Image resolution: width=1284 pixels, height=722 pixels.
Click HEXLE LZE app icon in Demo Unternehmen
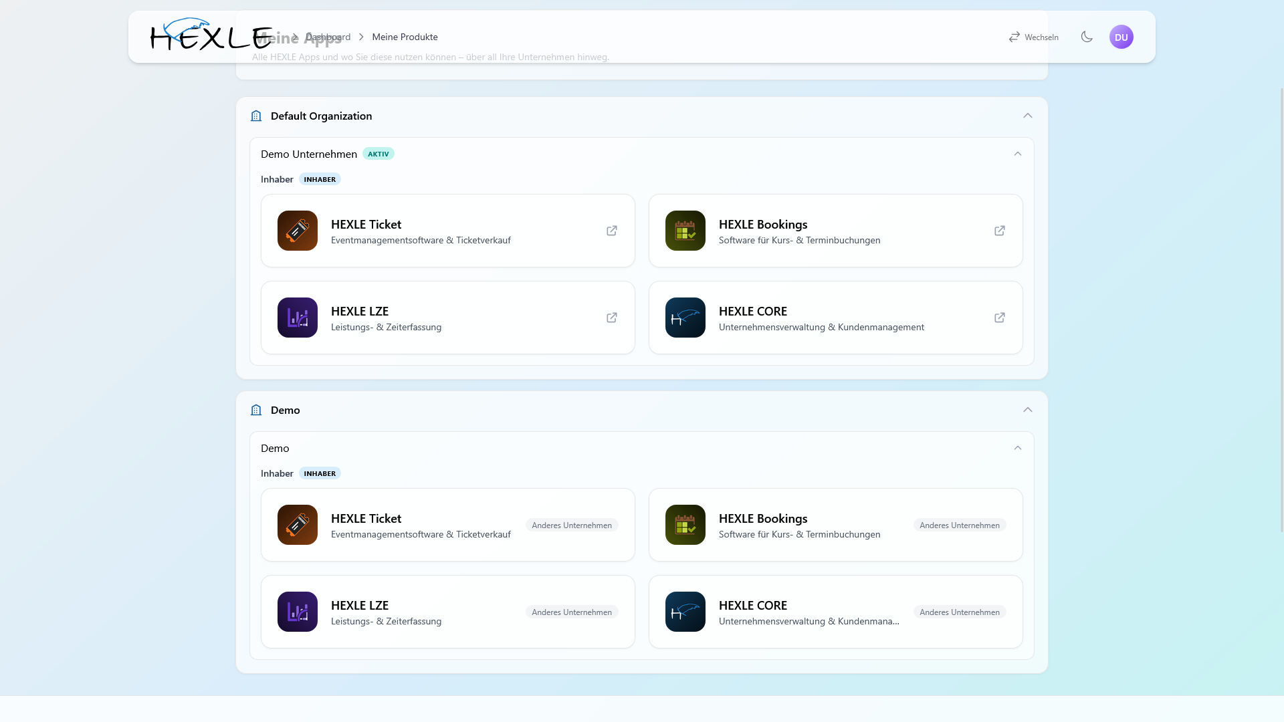(x=298, y=318)
